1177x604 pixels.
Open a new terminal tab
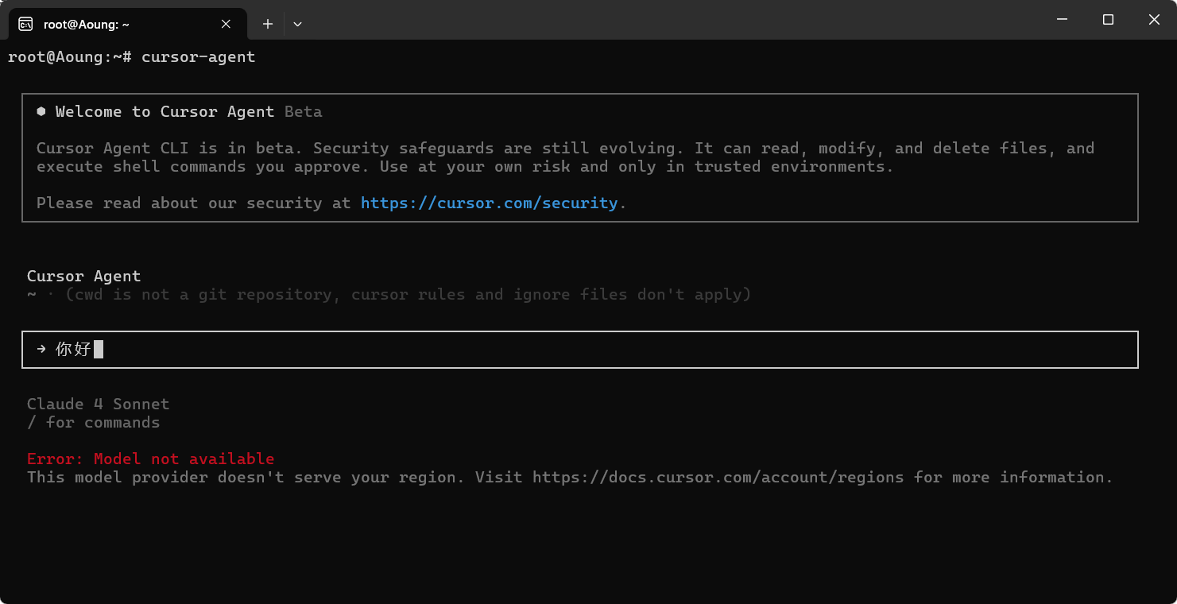coord(268,24)
